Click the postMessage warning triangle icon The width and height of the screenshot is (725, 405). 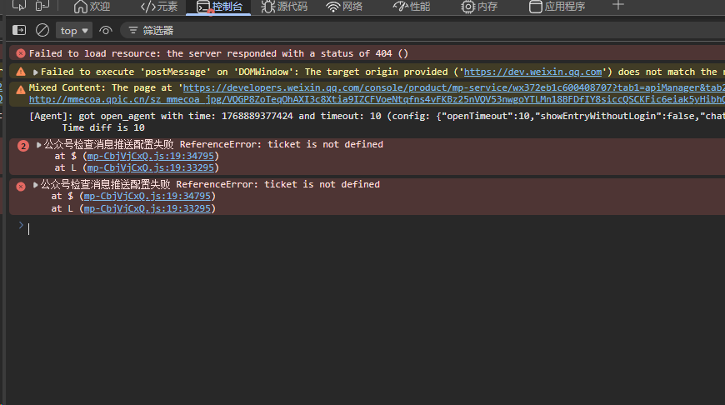pyautogui.click(x=21, y=72)
